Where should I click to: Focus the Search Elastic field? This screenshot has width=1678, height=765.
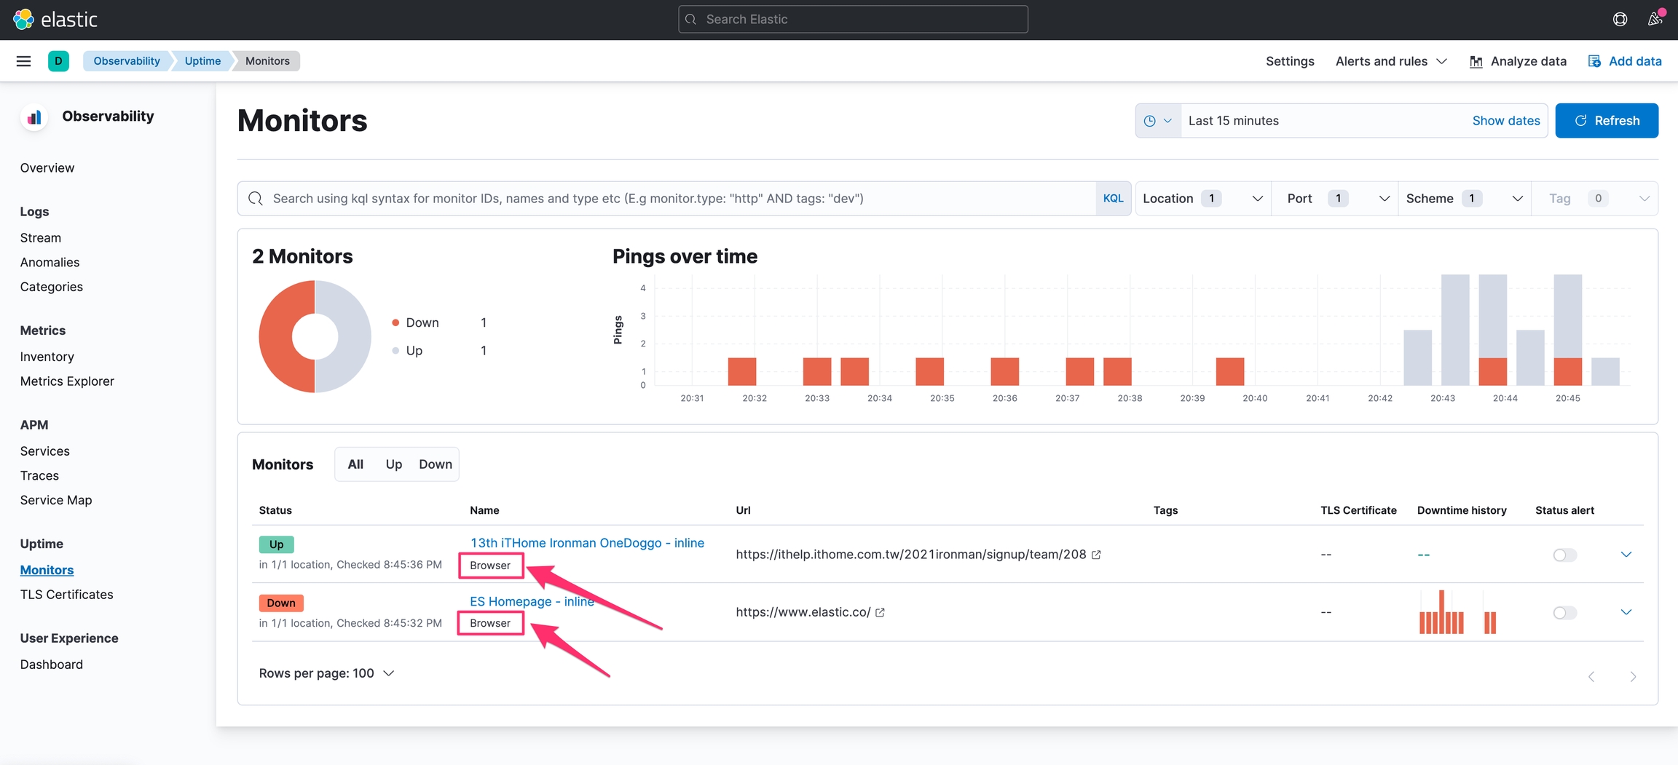(x=853, y=20)
